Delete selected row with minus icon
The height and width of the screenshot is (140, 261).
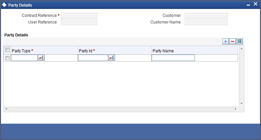233,41
